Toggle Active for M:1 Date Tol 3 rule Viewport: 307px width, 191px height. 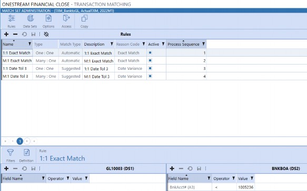150,76
